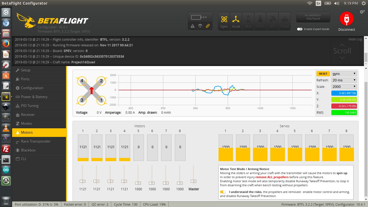Click the Sonar sensor icon
This screenshot has width=368, height=207.
point(284,21)
